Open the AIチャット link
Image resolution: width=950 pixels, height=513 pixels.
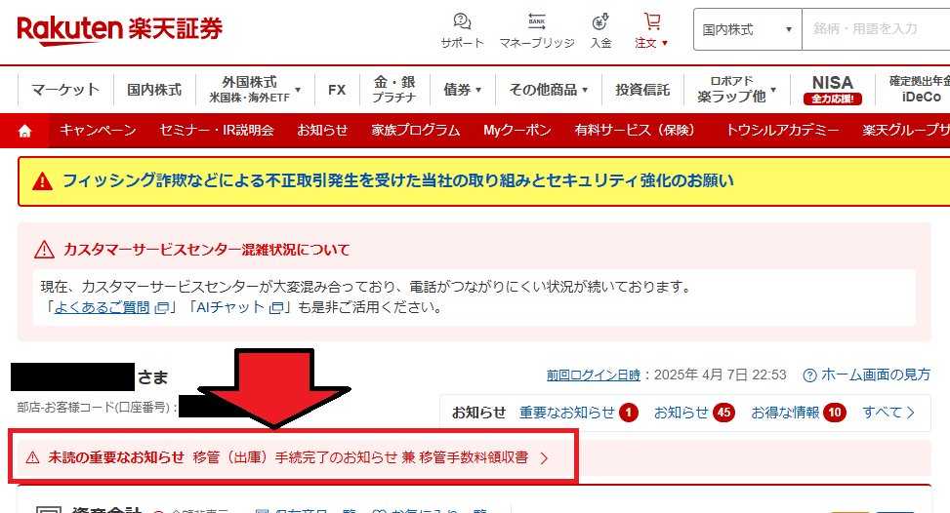230,307
